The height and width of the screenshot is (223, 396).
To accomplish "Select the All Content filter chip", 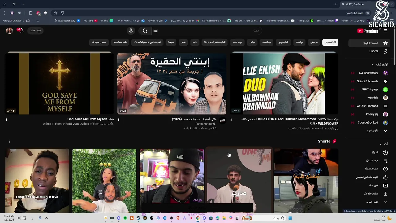I will pos(330,42).
